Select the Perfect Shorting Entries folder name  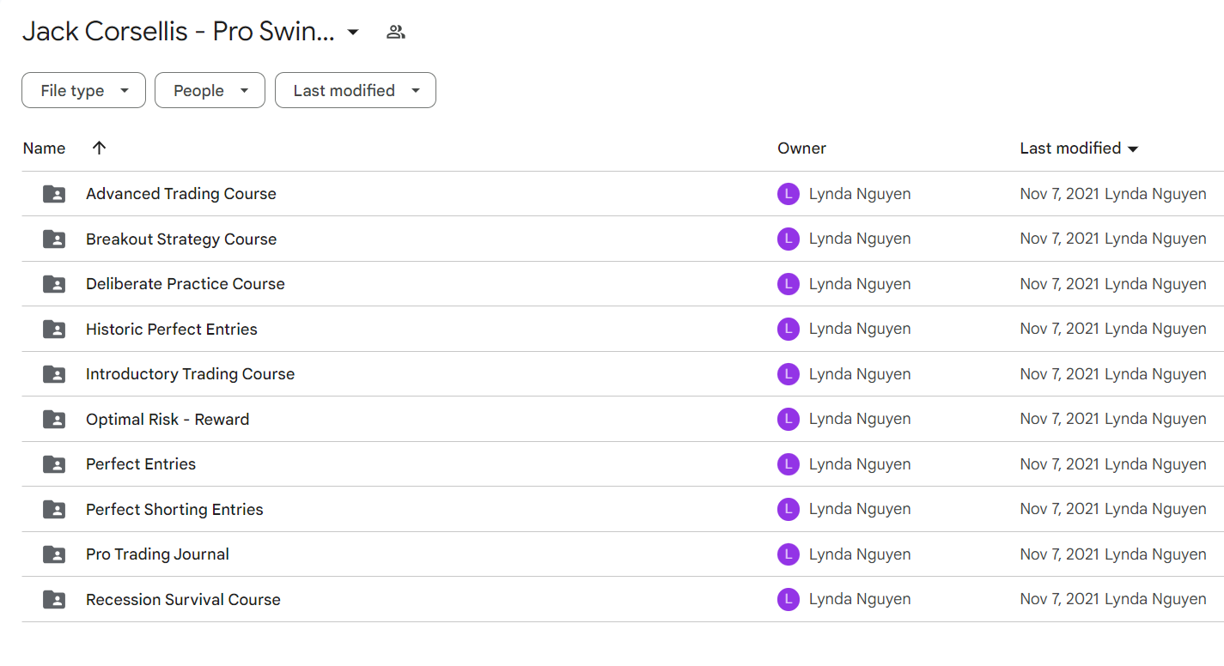(174, 509)
